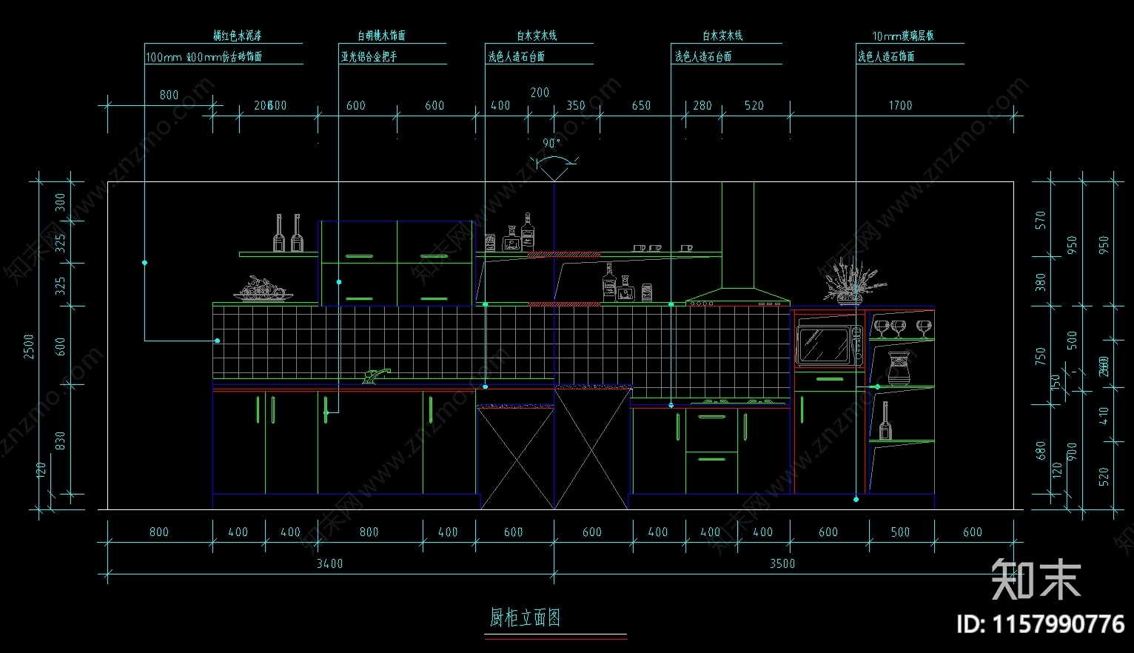
Task: Select the coffee pot on the shelf
Action: coord(898,368)
